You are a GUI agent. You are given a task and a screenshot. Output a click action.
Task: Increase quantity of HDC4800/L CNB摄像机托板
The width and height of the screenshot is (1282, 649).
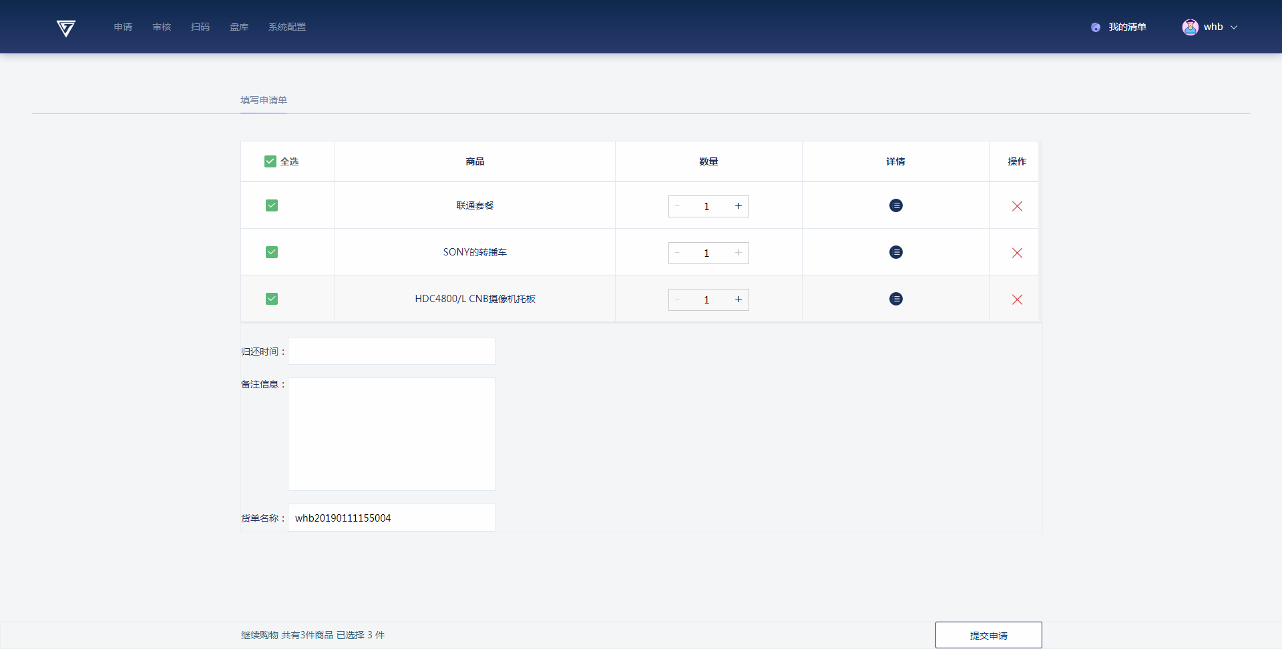(x=738, y=299)
